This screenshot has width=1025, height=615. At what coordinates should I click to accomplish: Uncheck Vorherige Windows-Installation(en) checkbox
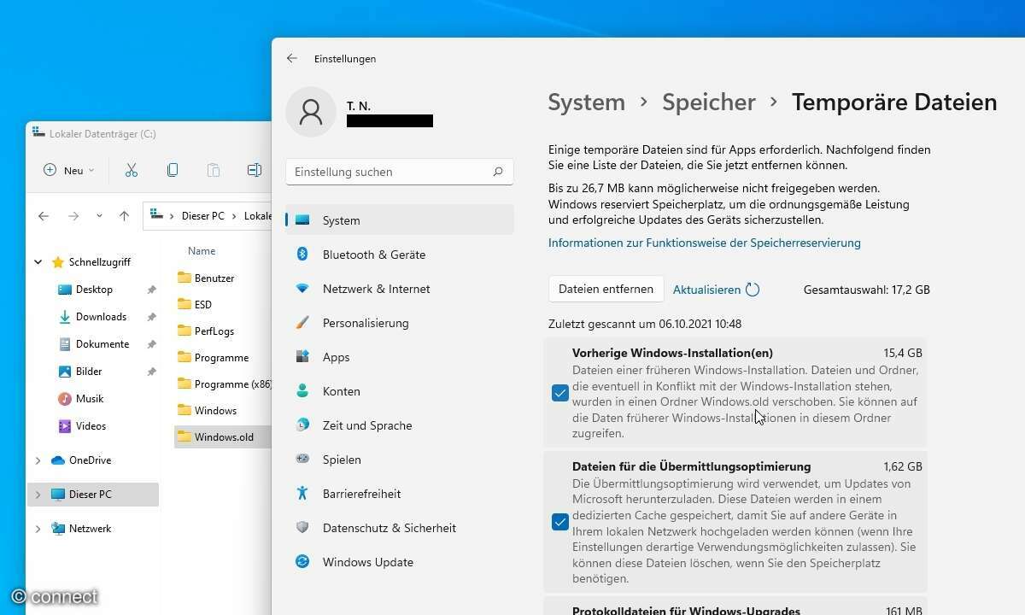click(x=560, y=393)
